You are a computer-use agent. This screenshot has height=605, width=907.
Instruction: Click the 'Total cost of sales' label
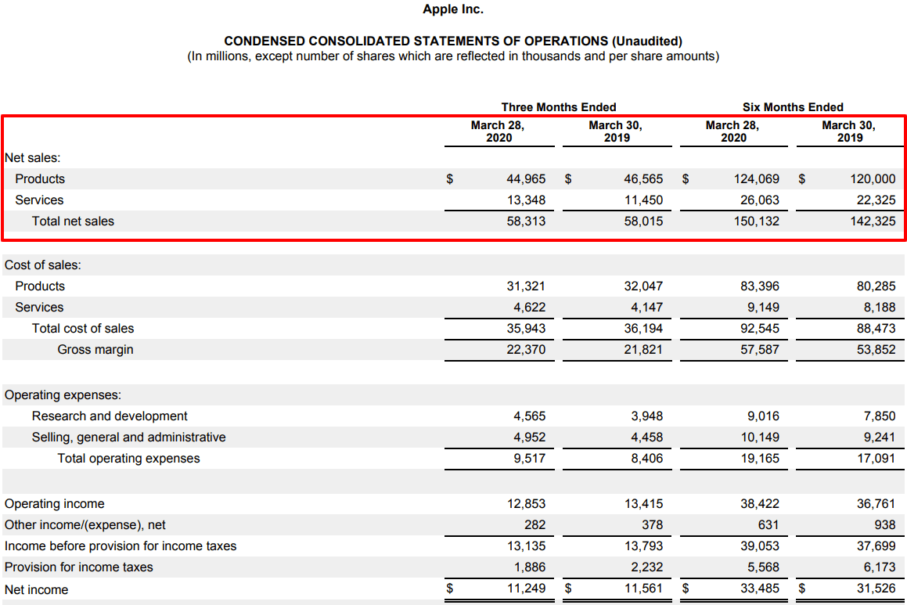point(83,329)
